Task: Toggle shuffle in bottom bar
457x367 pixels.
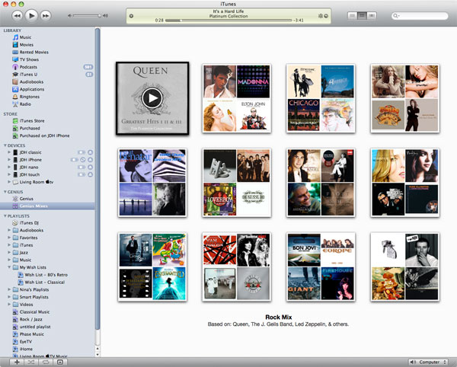Action: 31,362
